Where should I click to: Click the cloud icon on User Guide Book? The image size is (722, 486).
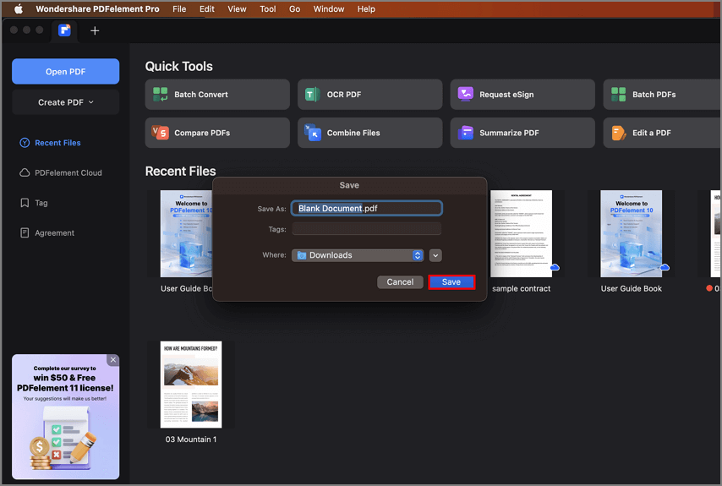pos(665,267)
